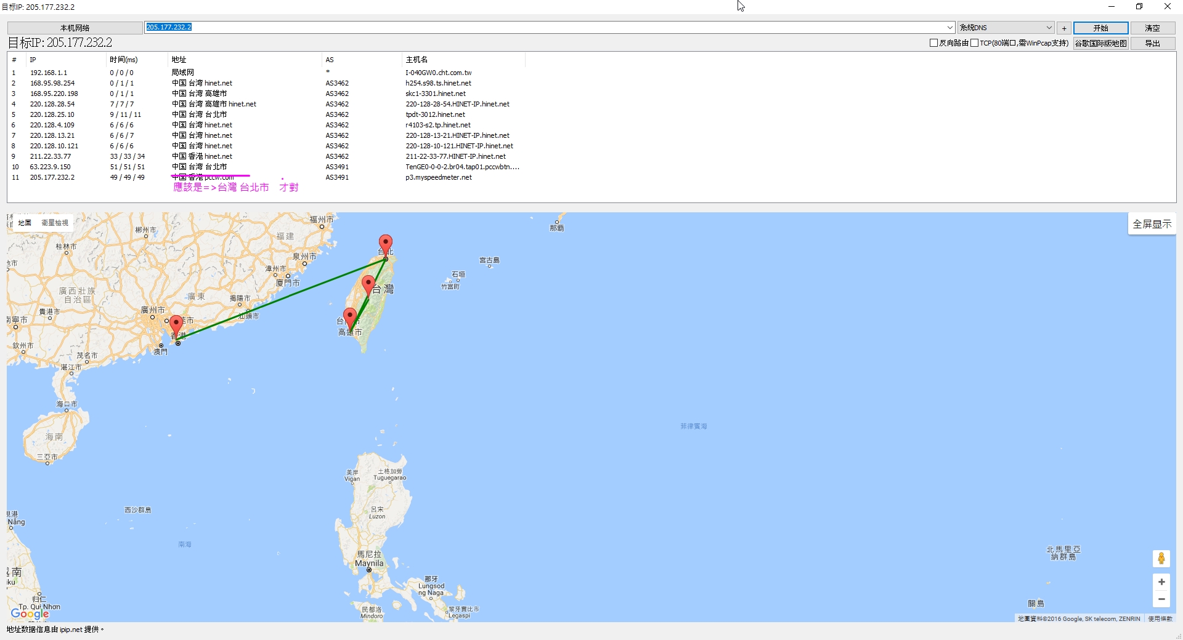The width and height of the screenshot is (1183, 640).
Task: Click the 清空 button
Action: coord(1152,28)
